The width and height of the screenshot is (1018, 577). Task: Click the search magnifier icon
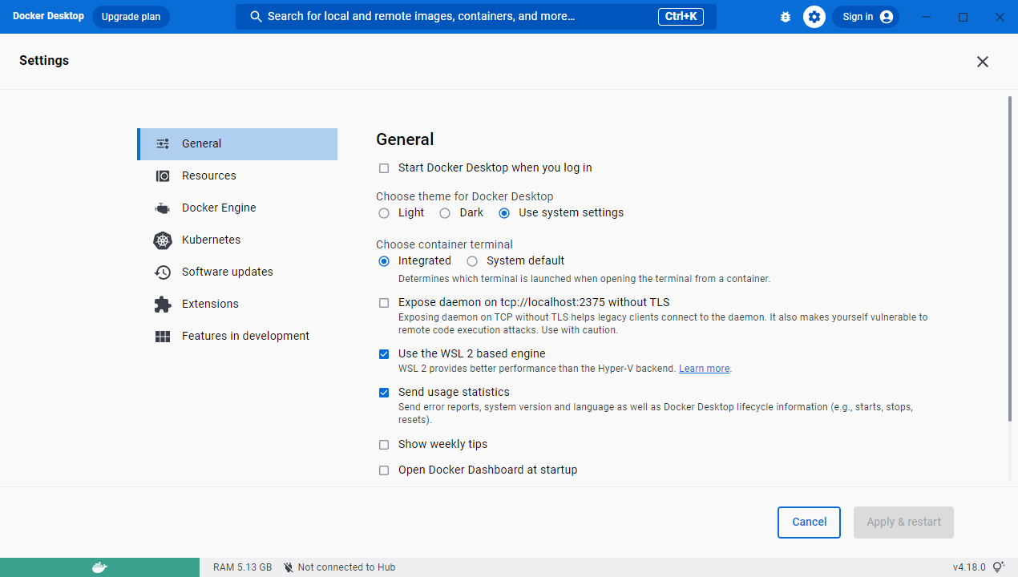(x=256, y=16)
